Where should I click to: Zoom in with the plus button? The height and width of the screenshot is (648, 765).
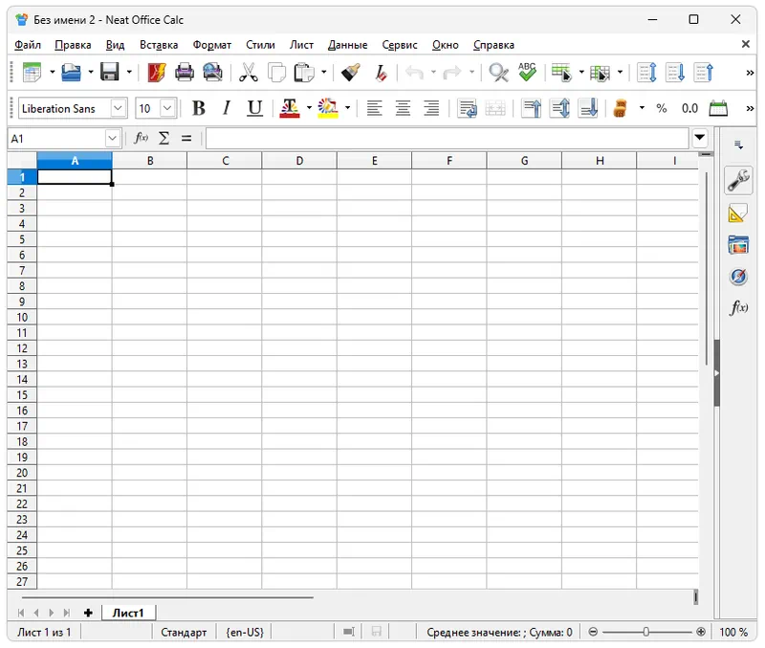[x=701, y=632]
